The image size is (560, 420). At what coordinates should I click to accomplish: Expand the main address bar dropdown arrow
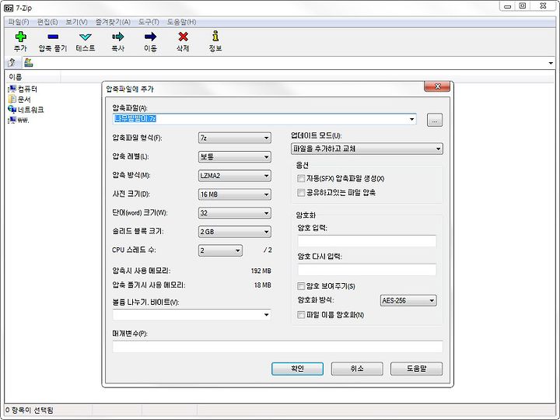(x=551, y=63)
